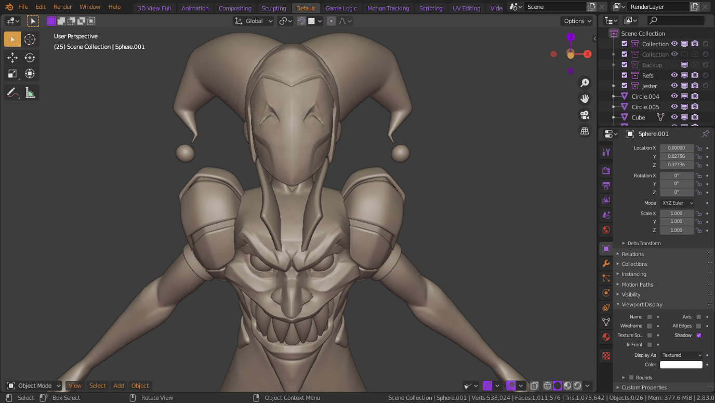The height and width of the screenshot is (403, 715).
Task: Hide Jester collection in viewport
Action: coord(674,86)
